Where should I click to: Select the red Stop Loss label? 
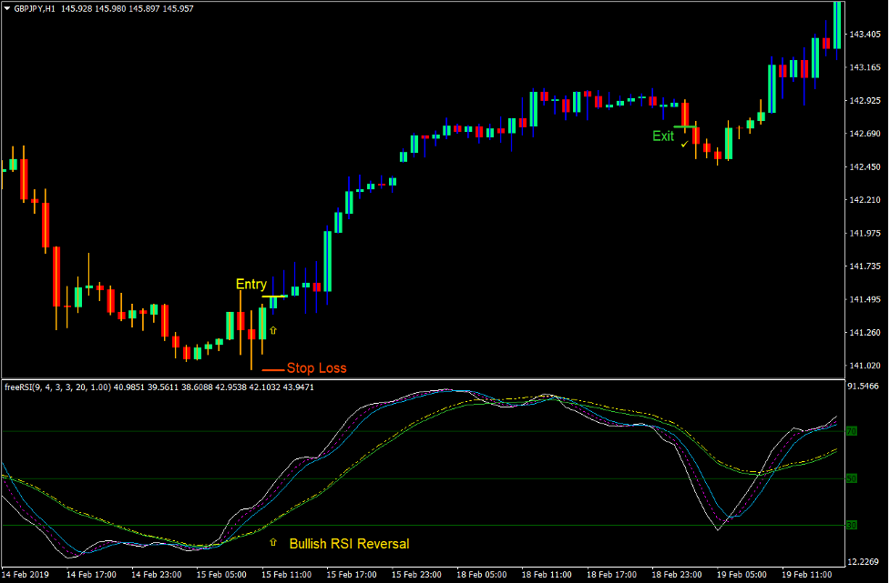click(x=315, y=367)
